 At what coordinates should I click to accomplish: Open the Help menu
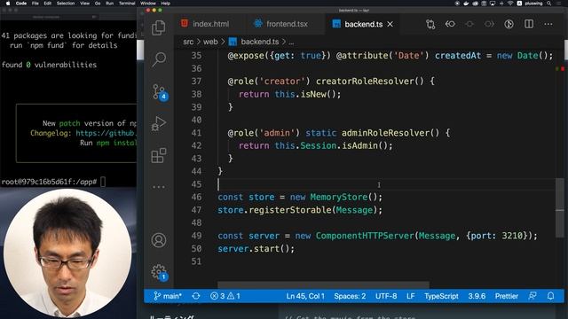coord(166,4)
